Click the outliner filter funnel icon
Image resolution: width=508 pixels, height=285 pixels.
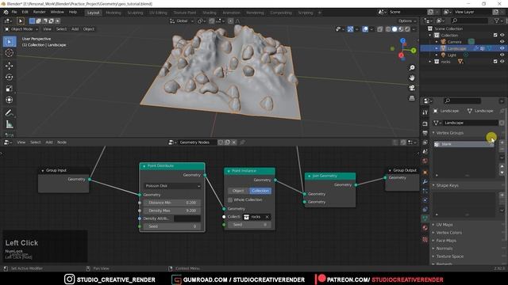pos(497,21)
